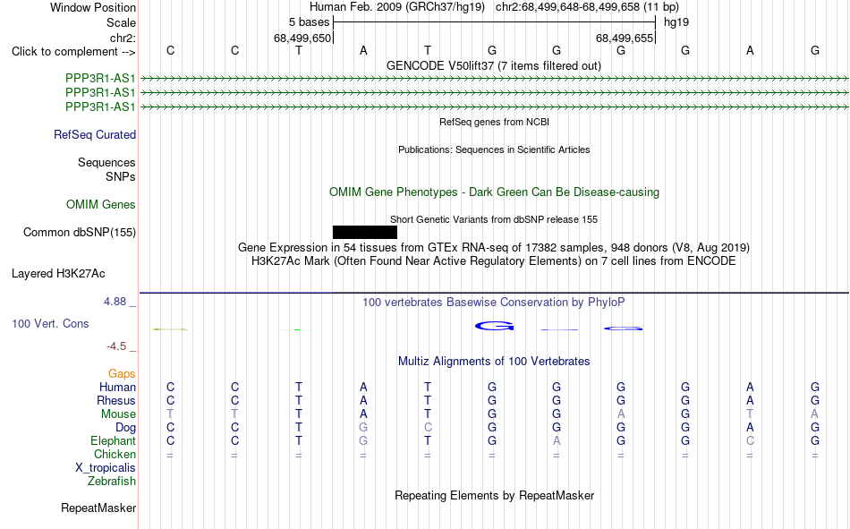The height and width of the screenshot is (529, 850).
Task: Open the third PPP3R1-AS1 gene label
Action: tap(100, 107)
